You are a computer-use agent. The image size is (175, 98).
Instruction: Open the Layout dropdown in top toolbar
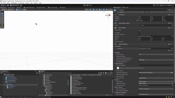tap(170, 5)
